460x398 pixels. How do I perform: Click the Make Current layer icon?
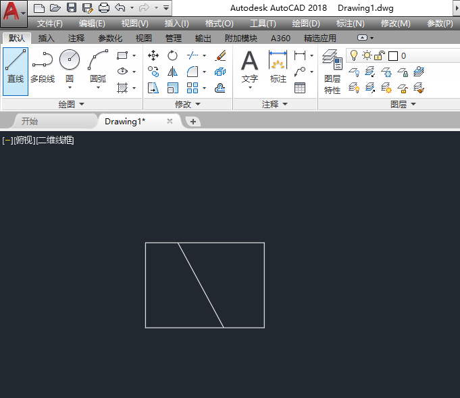click(x=419, y=72)
